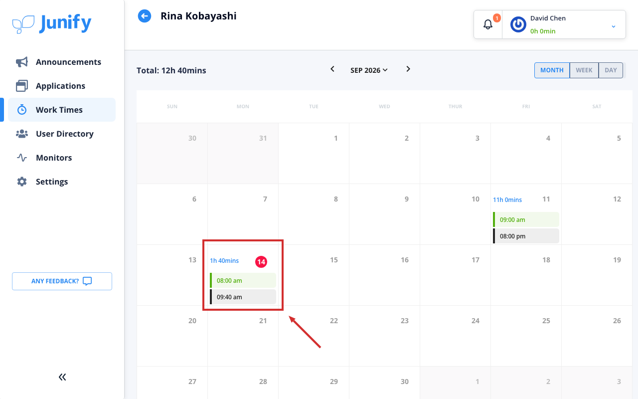Click the Any Feedback button
Screen dimensions: 638x399
click(62, 281)
